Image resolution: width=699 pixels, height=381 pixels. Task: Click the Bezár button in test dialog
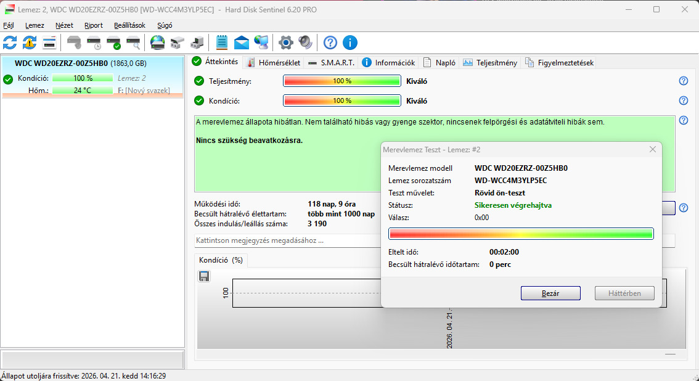tap(550, 293)
